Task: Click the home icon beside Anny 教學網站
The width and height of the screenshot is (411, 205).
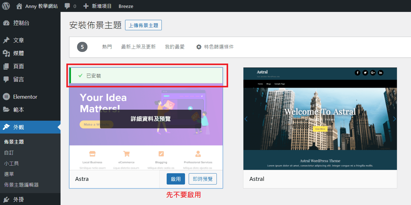Action: point(19,6)
